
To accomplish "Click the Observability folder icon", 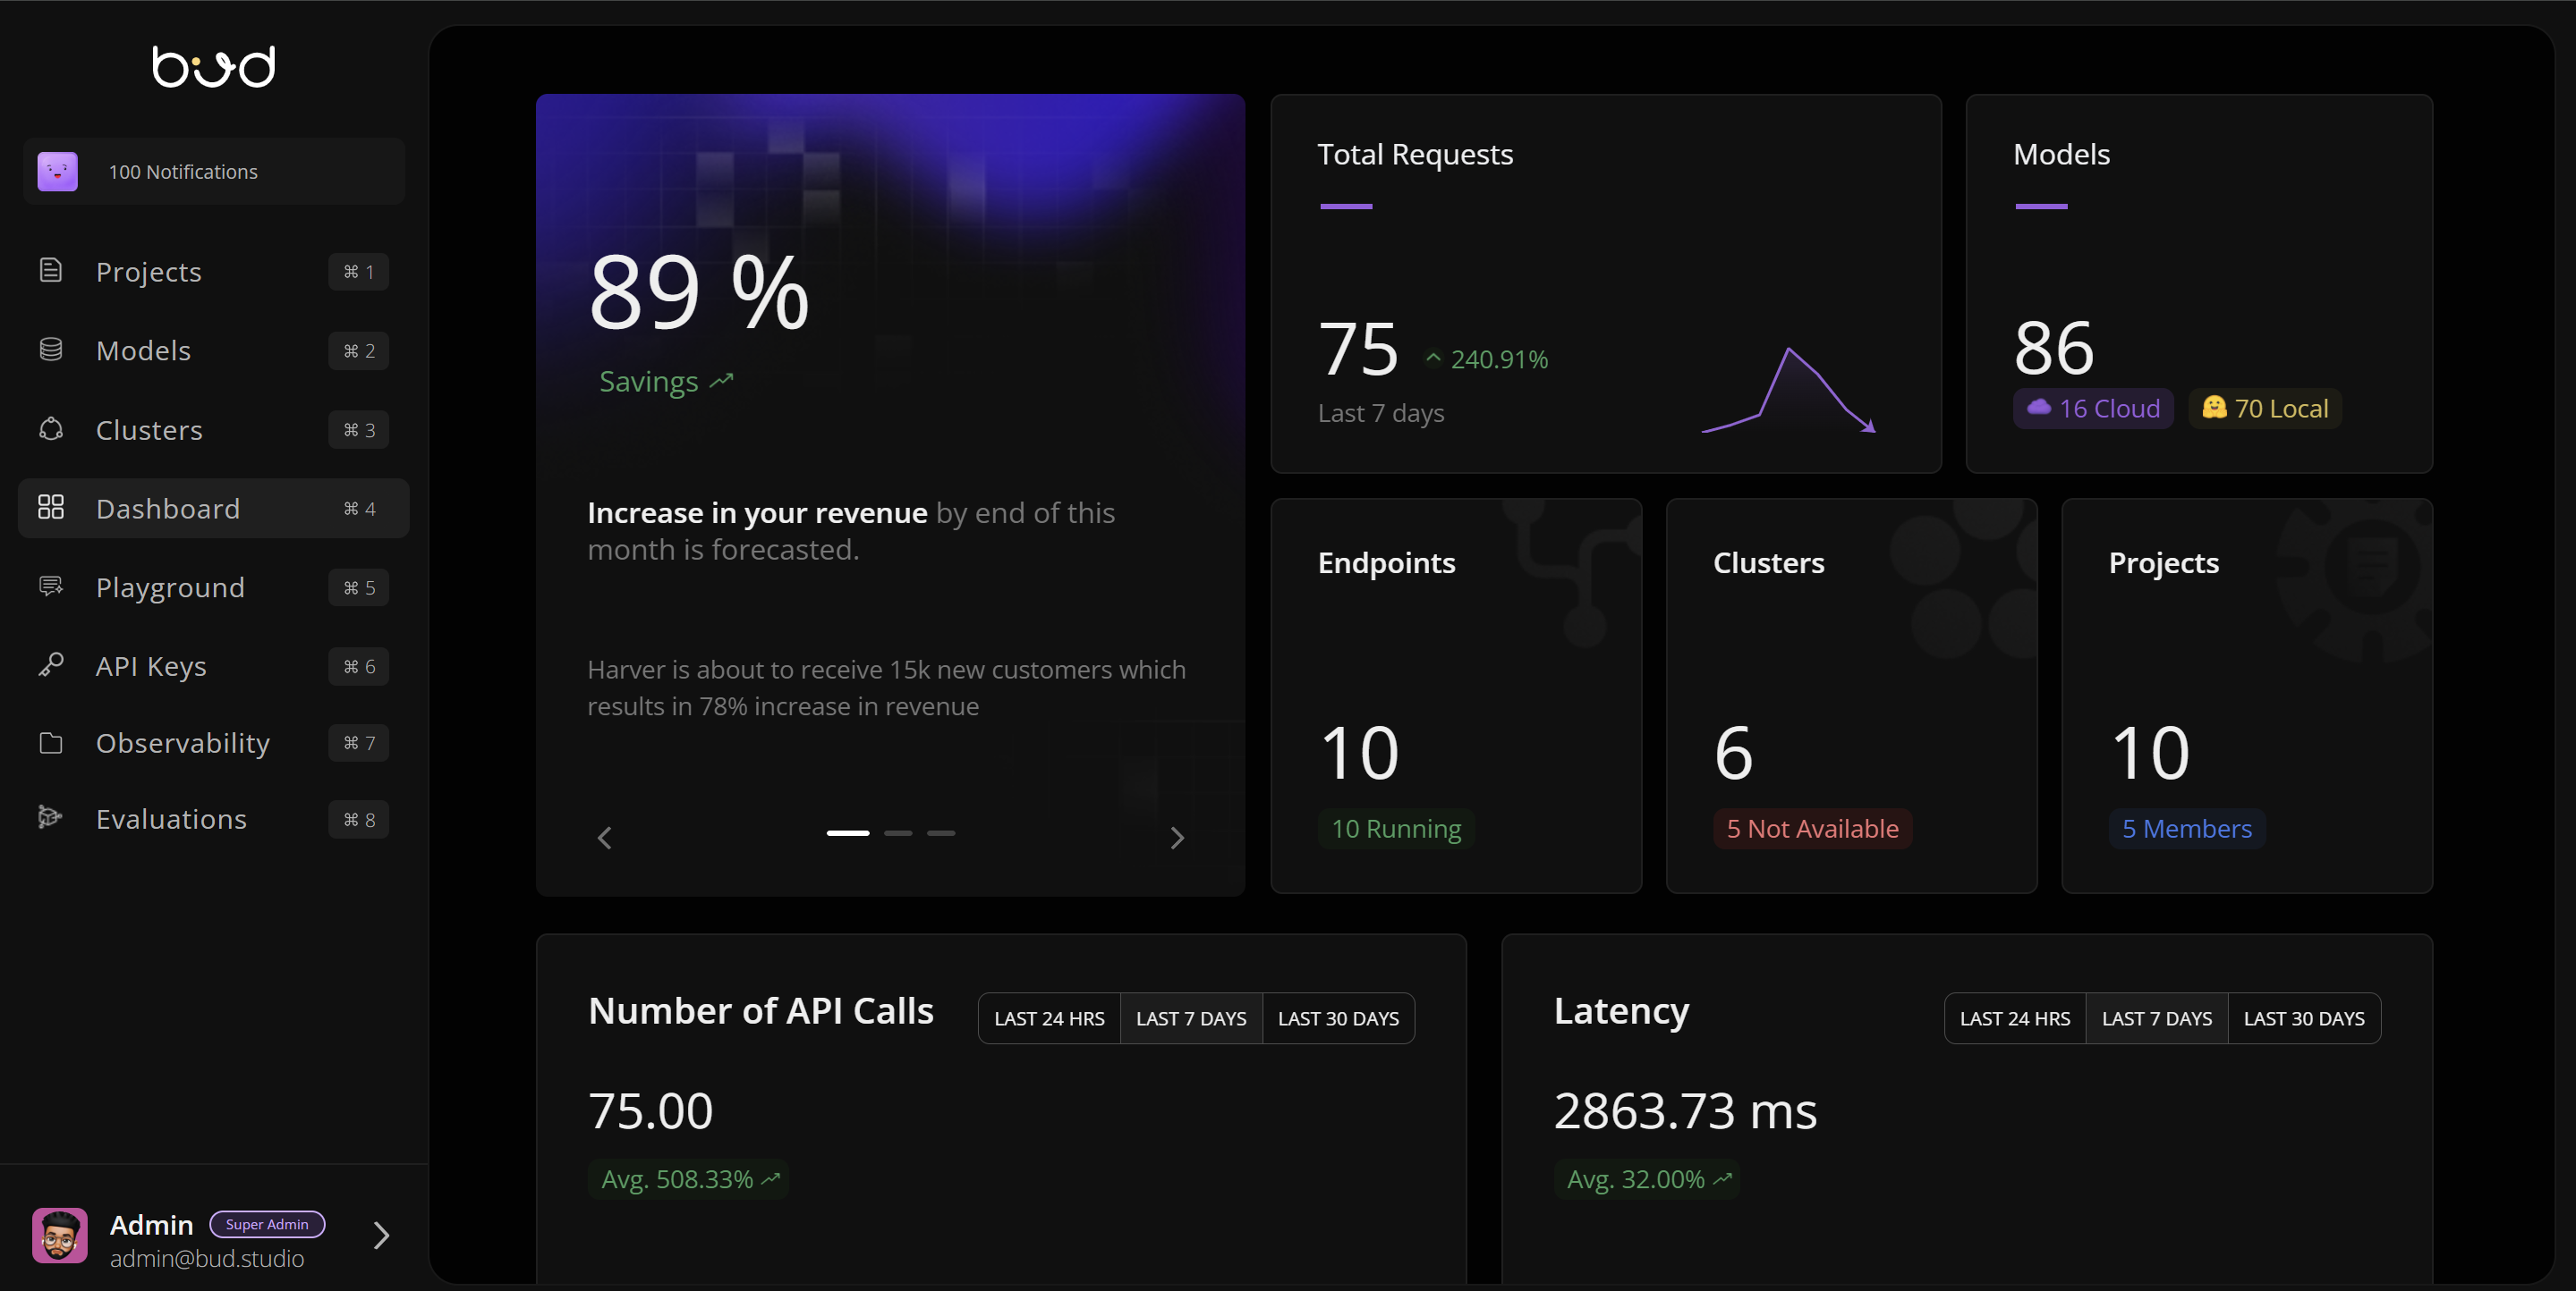I will 51,742.
